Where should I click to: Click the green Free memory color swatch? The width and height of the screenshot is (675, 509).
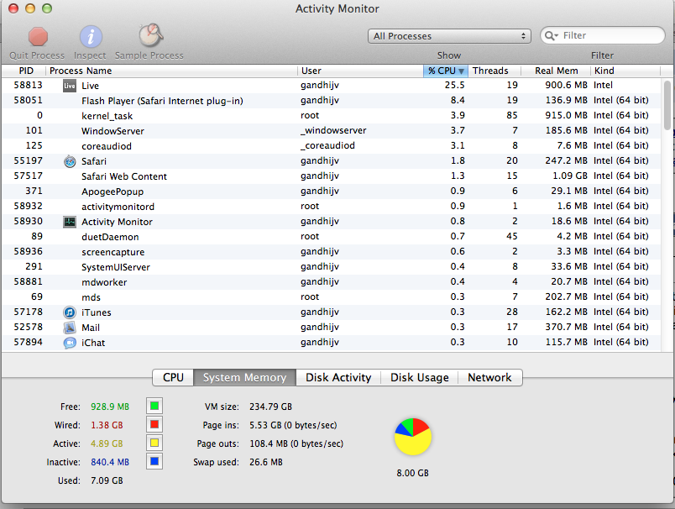tap(154, 406)
